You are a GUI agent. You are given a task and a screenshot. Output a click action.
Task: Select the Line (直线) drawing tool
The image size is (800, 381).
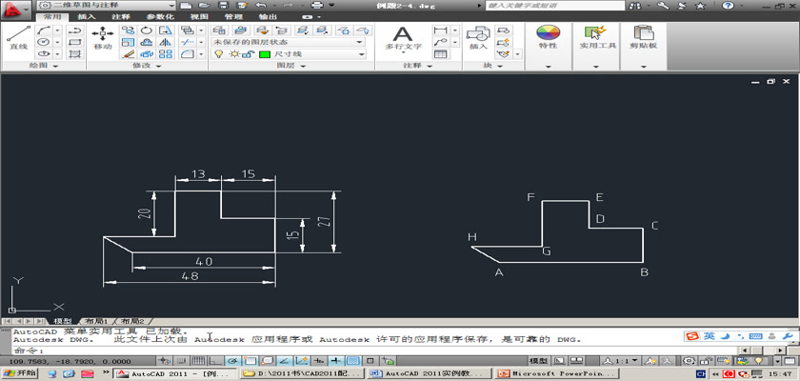tap(17, 37)
